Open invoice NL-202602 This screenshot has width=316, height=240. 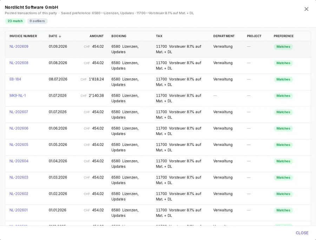point(19,193)
